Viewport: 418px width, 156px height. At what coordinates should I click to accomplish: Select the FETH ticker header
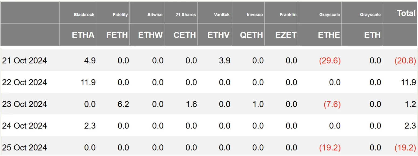coord(117,35)
